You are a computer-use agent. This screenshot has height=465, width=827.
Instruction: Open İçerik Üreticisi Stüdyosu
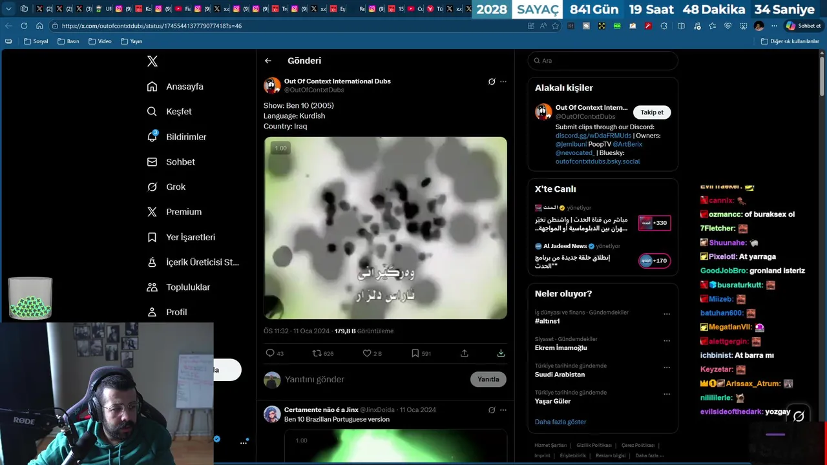[x=193, y=262]
